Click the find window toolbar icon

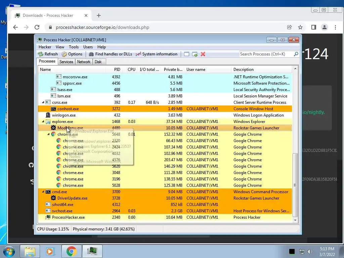point(186,54)
